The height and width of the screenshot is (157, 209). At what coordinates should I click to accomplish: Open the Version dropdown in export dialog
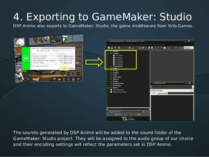45,50
